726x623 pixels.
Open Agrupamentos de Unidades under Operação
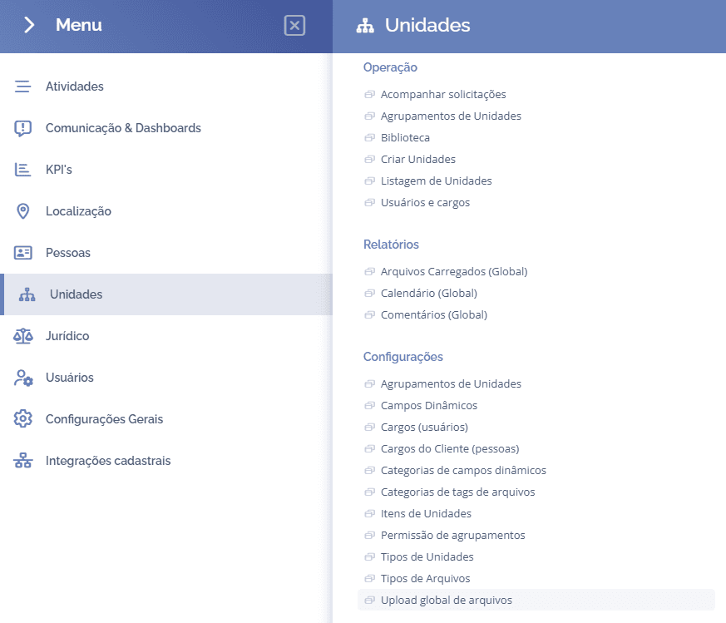click(x=451, y=116)
